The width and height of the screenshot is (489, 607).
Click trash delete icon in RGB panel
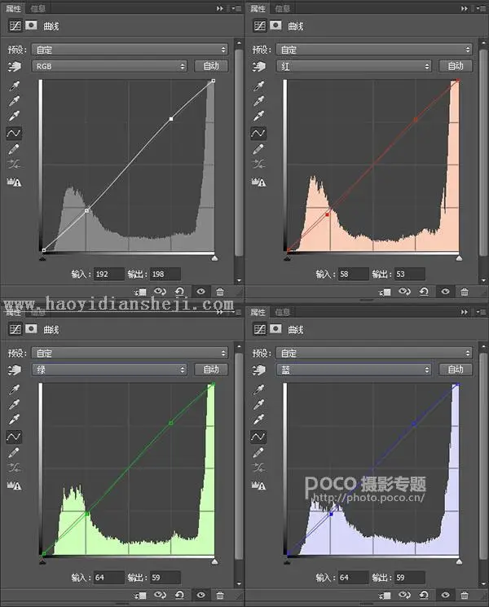(x=220, y=292)
